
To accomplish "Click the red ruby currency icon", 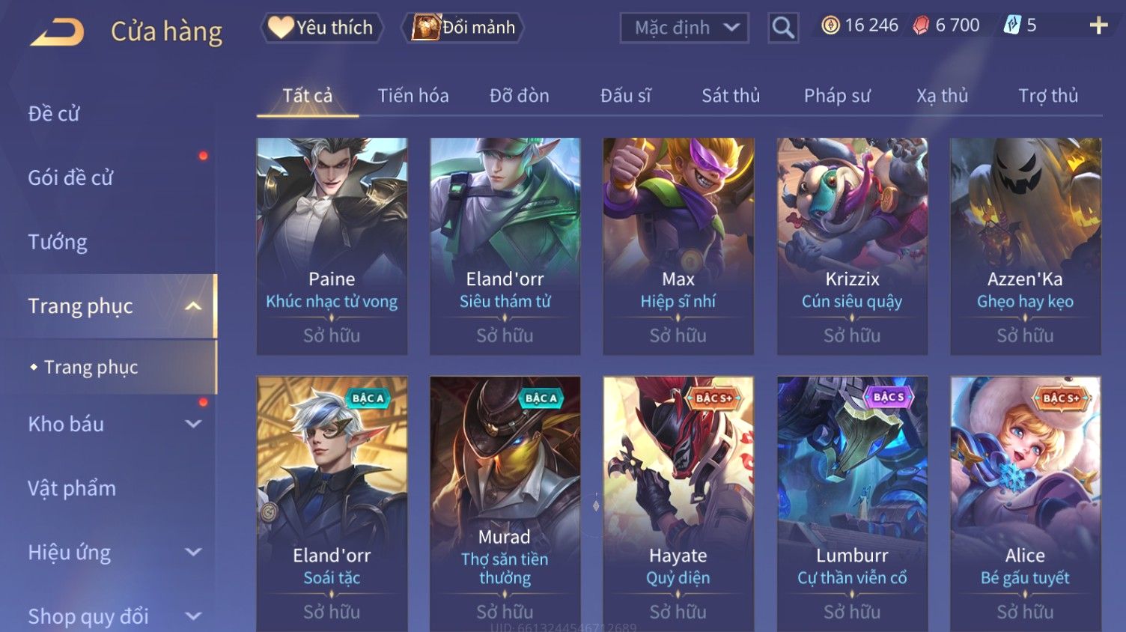I will pos(921,26).
